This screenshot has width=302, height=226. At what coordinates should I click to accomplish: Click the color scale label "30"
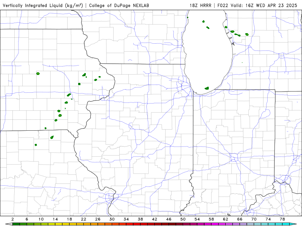click(x=112, y=219)
